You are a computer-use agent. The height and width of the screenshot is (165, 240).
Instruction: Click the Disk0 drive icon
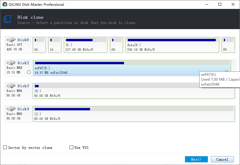click(11, 40)
